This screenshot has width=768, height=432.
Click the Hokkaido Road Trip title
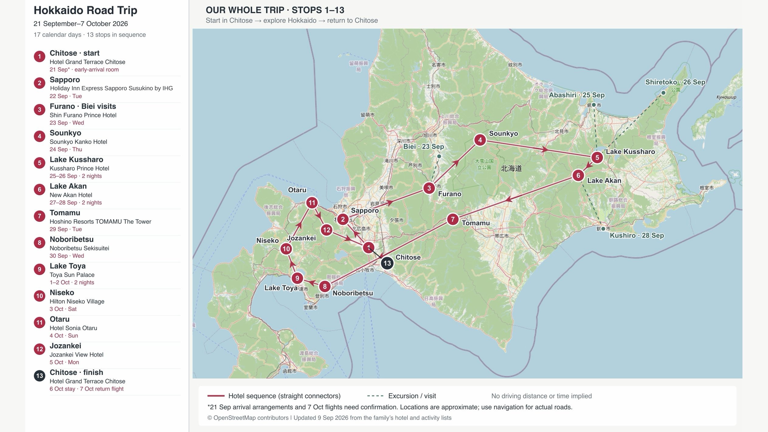click(85, 10)
